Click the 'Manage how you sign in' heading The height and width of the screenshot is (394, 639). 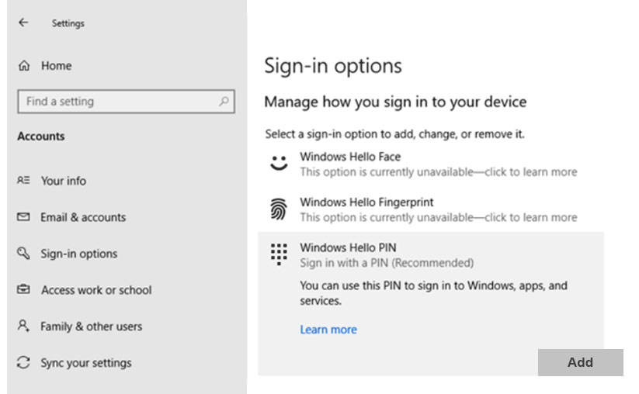click(x=395, y=102)
